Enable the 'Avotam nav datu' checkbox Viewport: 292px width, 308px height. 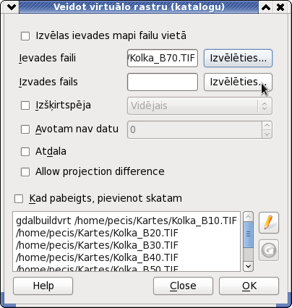(25, 129)
